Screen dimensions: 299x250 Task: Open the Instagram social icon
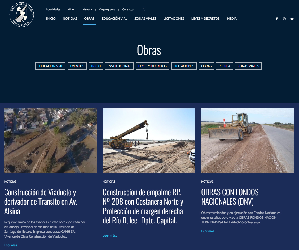(284, 19)
